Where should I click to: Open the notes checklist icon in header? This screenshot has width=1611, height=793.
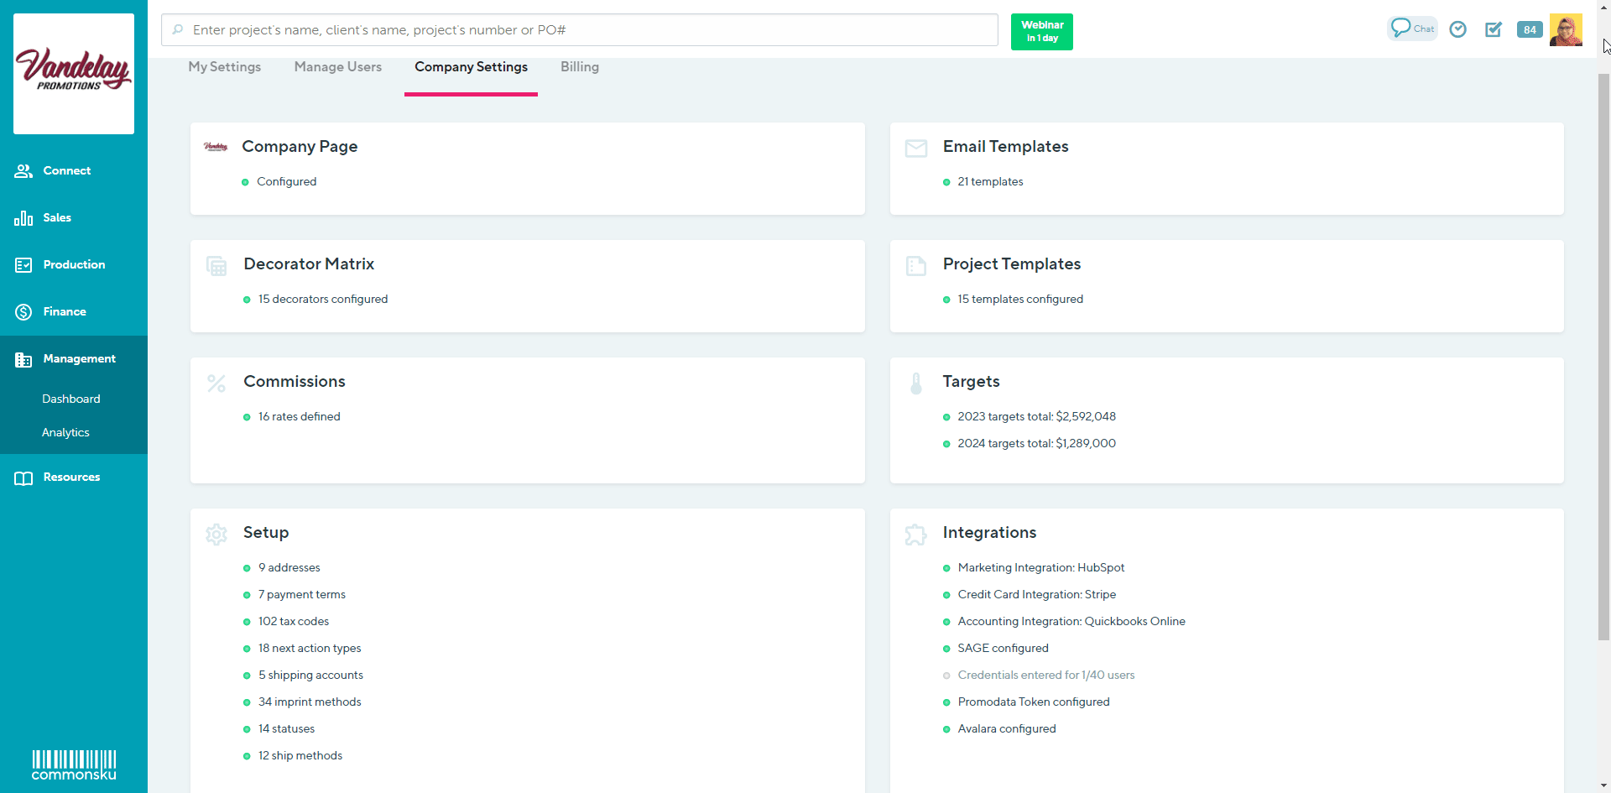coord(1494,29)
